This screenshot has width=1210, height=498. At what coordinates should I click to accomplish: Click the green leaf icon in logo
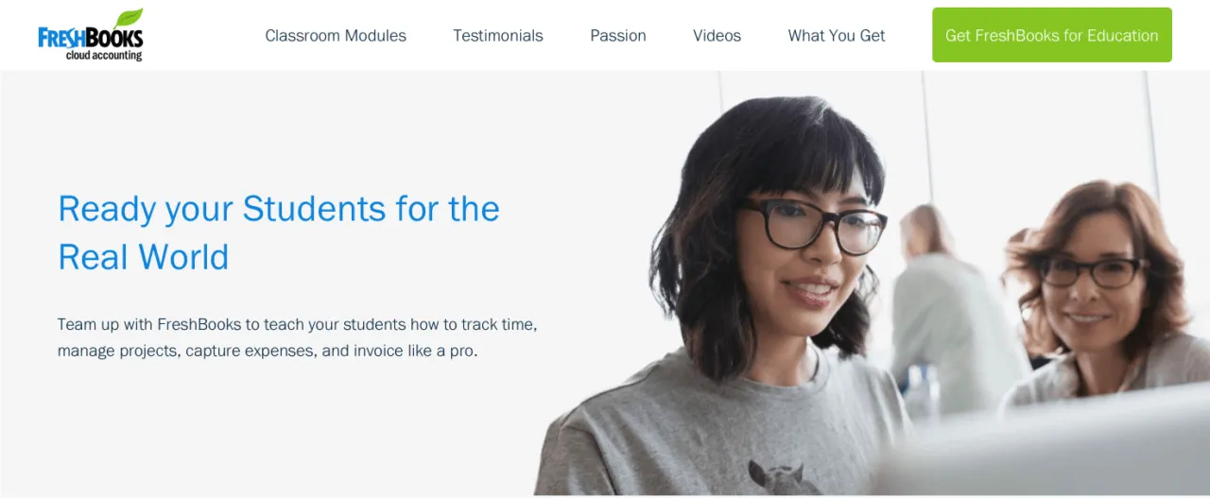[129, 18]
